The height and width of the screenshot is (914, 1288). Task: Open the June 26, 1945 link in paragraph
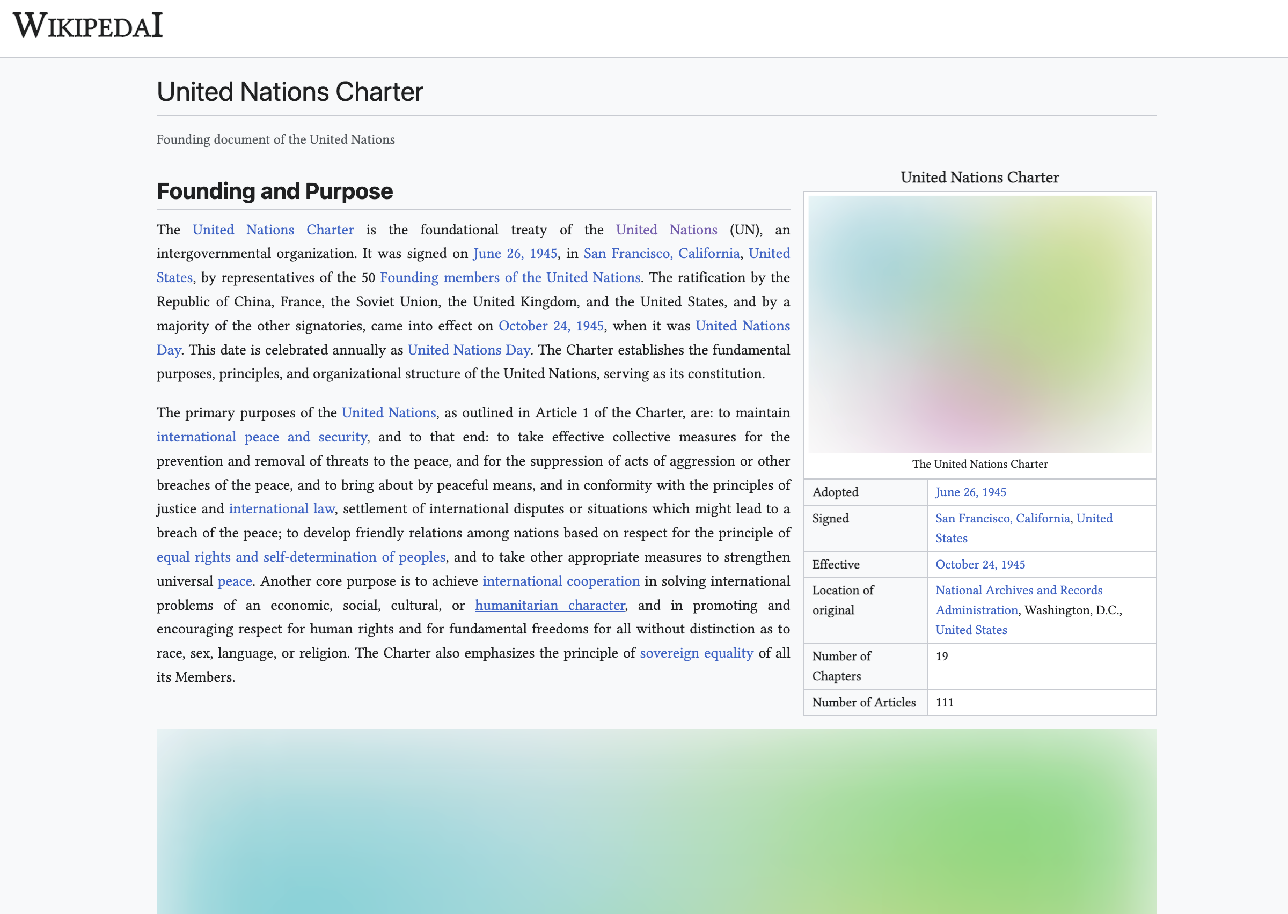tap(515, 253)
